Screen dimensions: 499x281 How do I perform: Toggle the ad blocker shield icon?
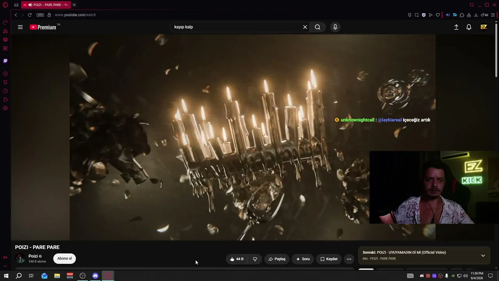424,15
